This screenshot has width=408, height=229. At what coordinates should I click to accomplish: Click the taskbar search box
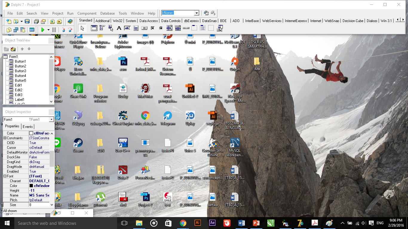click(66, 223)
